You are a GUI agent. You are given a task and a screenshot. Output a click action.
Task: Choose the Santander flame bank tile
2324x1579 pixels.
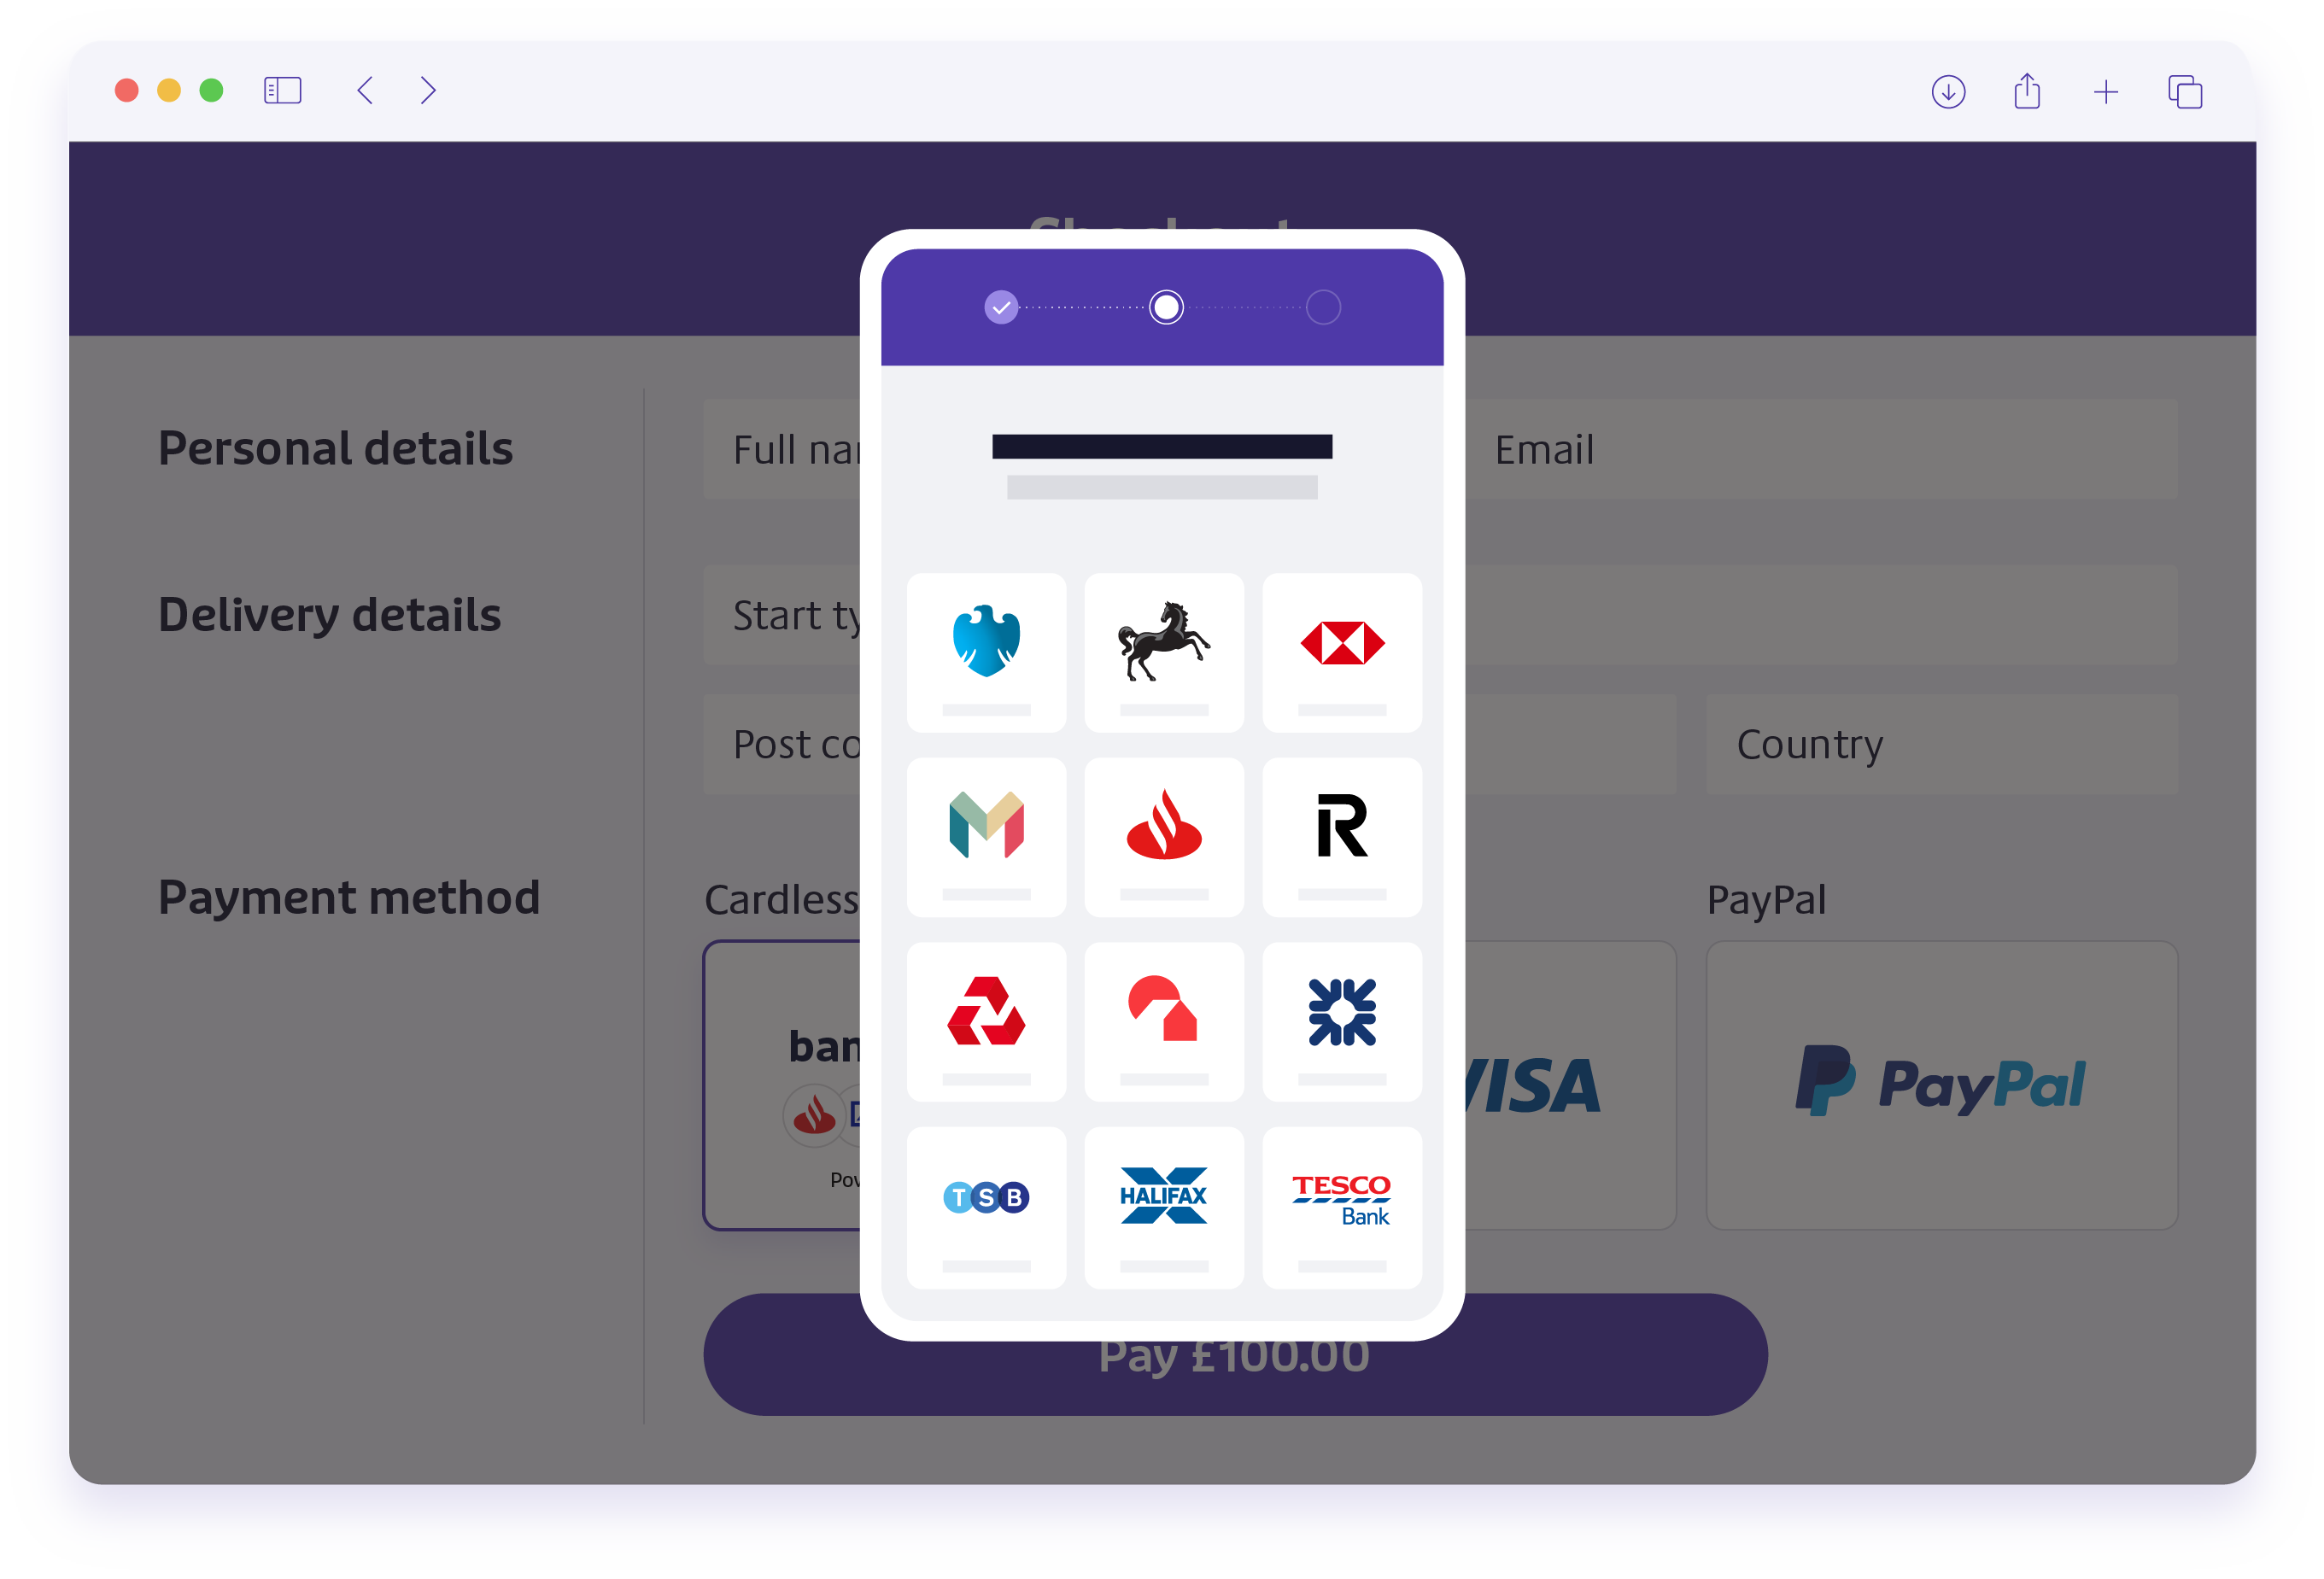(1164, 837)
